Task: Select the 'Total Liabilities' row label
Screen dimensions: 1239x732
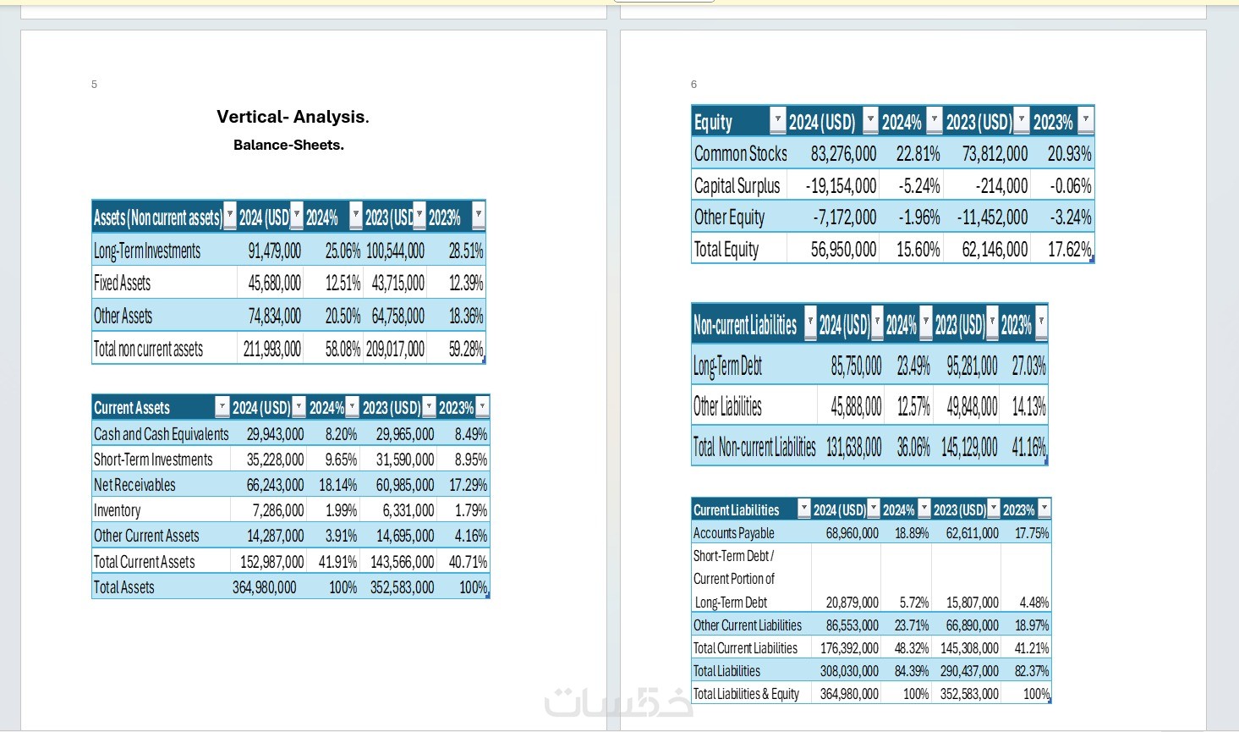Action: tap(726, 671)
